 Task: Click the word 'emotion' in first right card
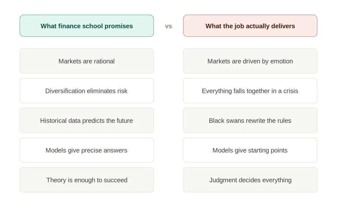tap(282, 61)
